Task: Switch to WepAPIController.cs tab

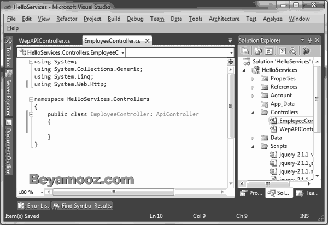Action: (44, 41)
